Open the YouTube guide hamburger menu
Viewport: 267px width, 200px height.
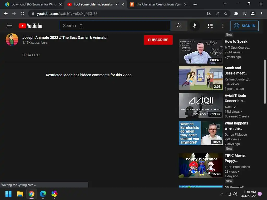[x=9, y=26]
